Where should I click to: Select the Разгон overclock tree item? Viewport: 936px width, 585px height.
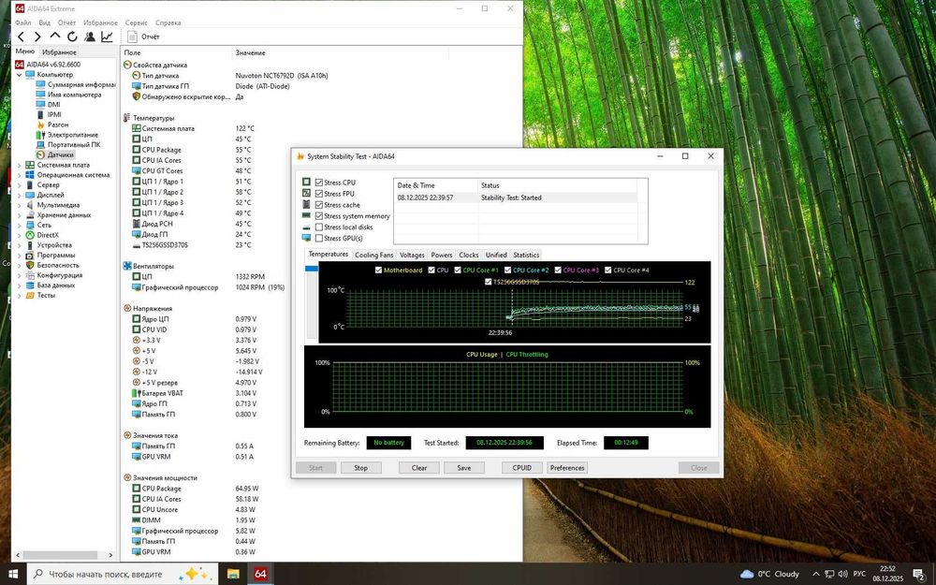(58, 124)
